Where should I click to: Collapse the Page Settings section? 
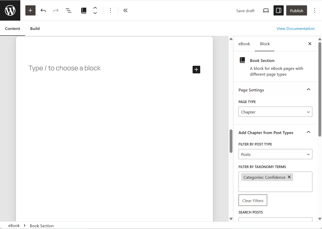click(308, 90)
